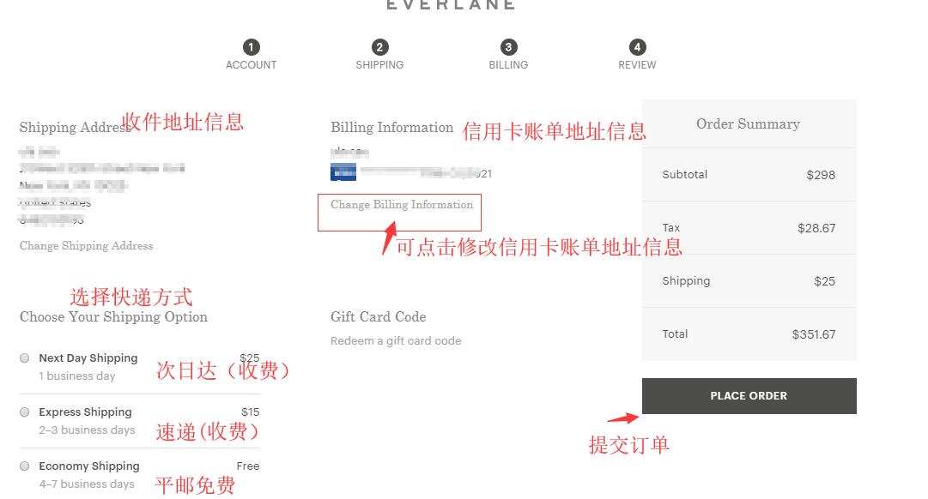The height and width of the screenshot is (499, 928).
Task: Click the step 2 Shipping circle icon
Action: (380, 47)
